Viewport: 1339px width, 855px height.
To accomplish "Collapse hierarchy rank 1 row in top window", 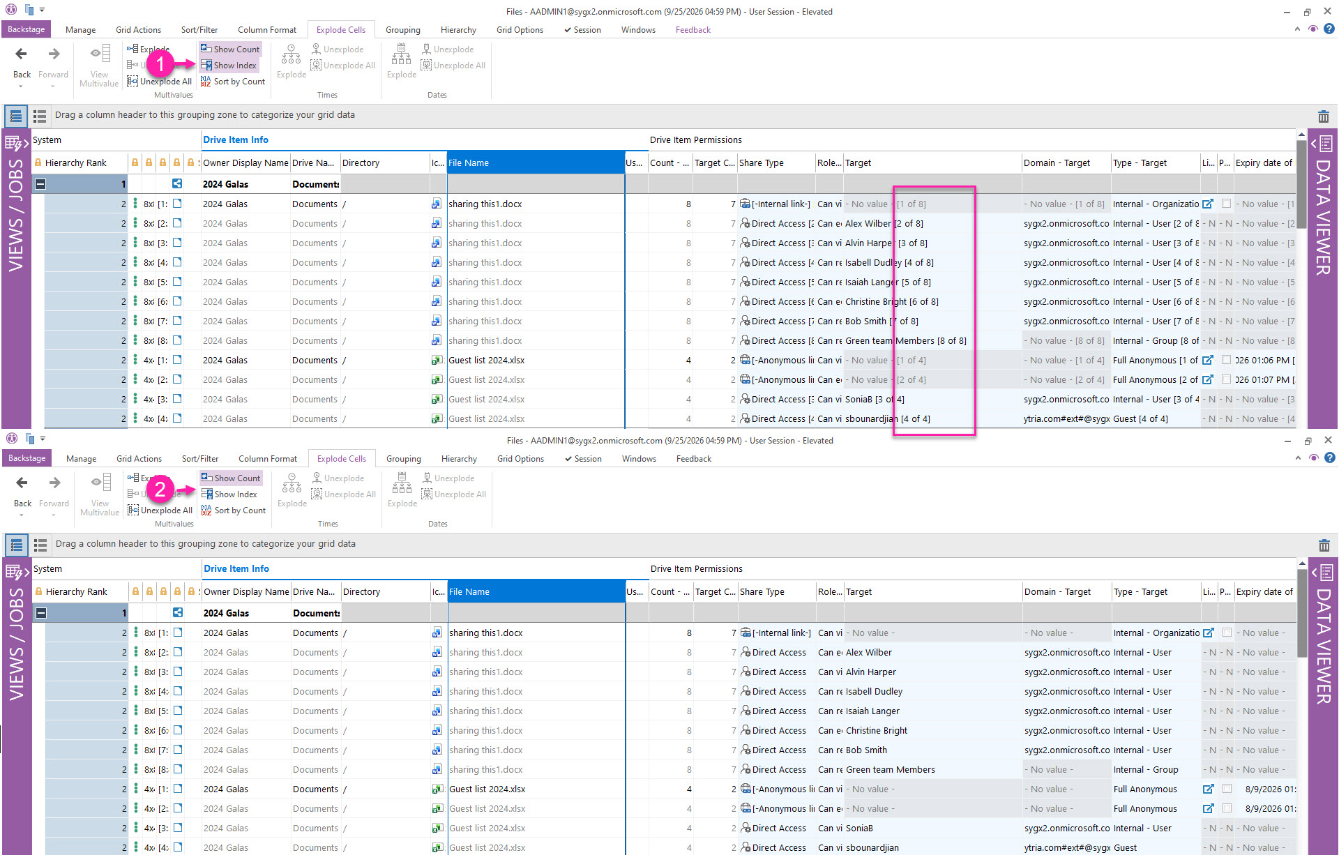I will (41, 184).
